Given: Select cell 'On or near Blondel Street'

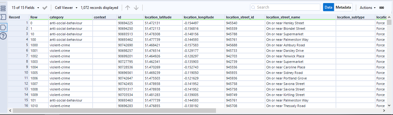Looking at the screenshot, I should pyautogui.click(x=300, y=29).
